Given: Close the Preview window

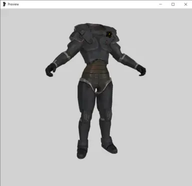Looking at the screenshot, I should click(x=186, y=4).
